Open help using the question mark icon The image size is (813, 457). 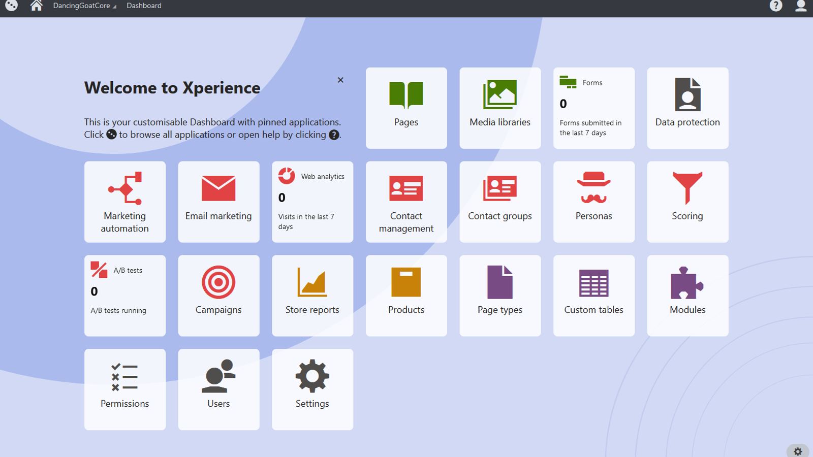(x=776, y=6)
